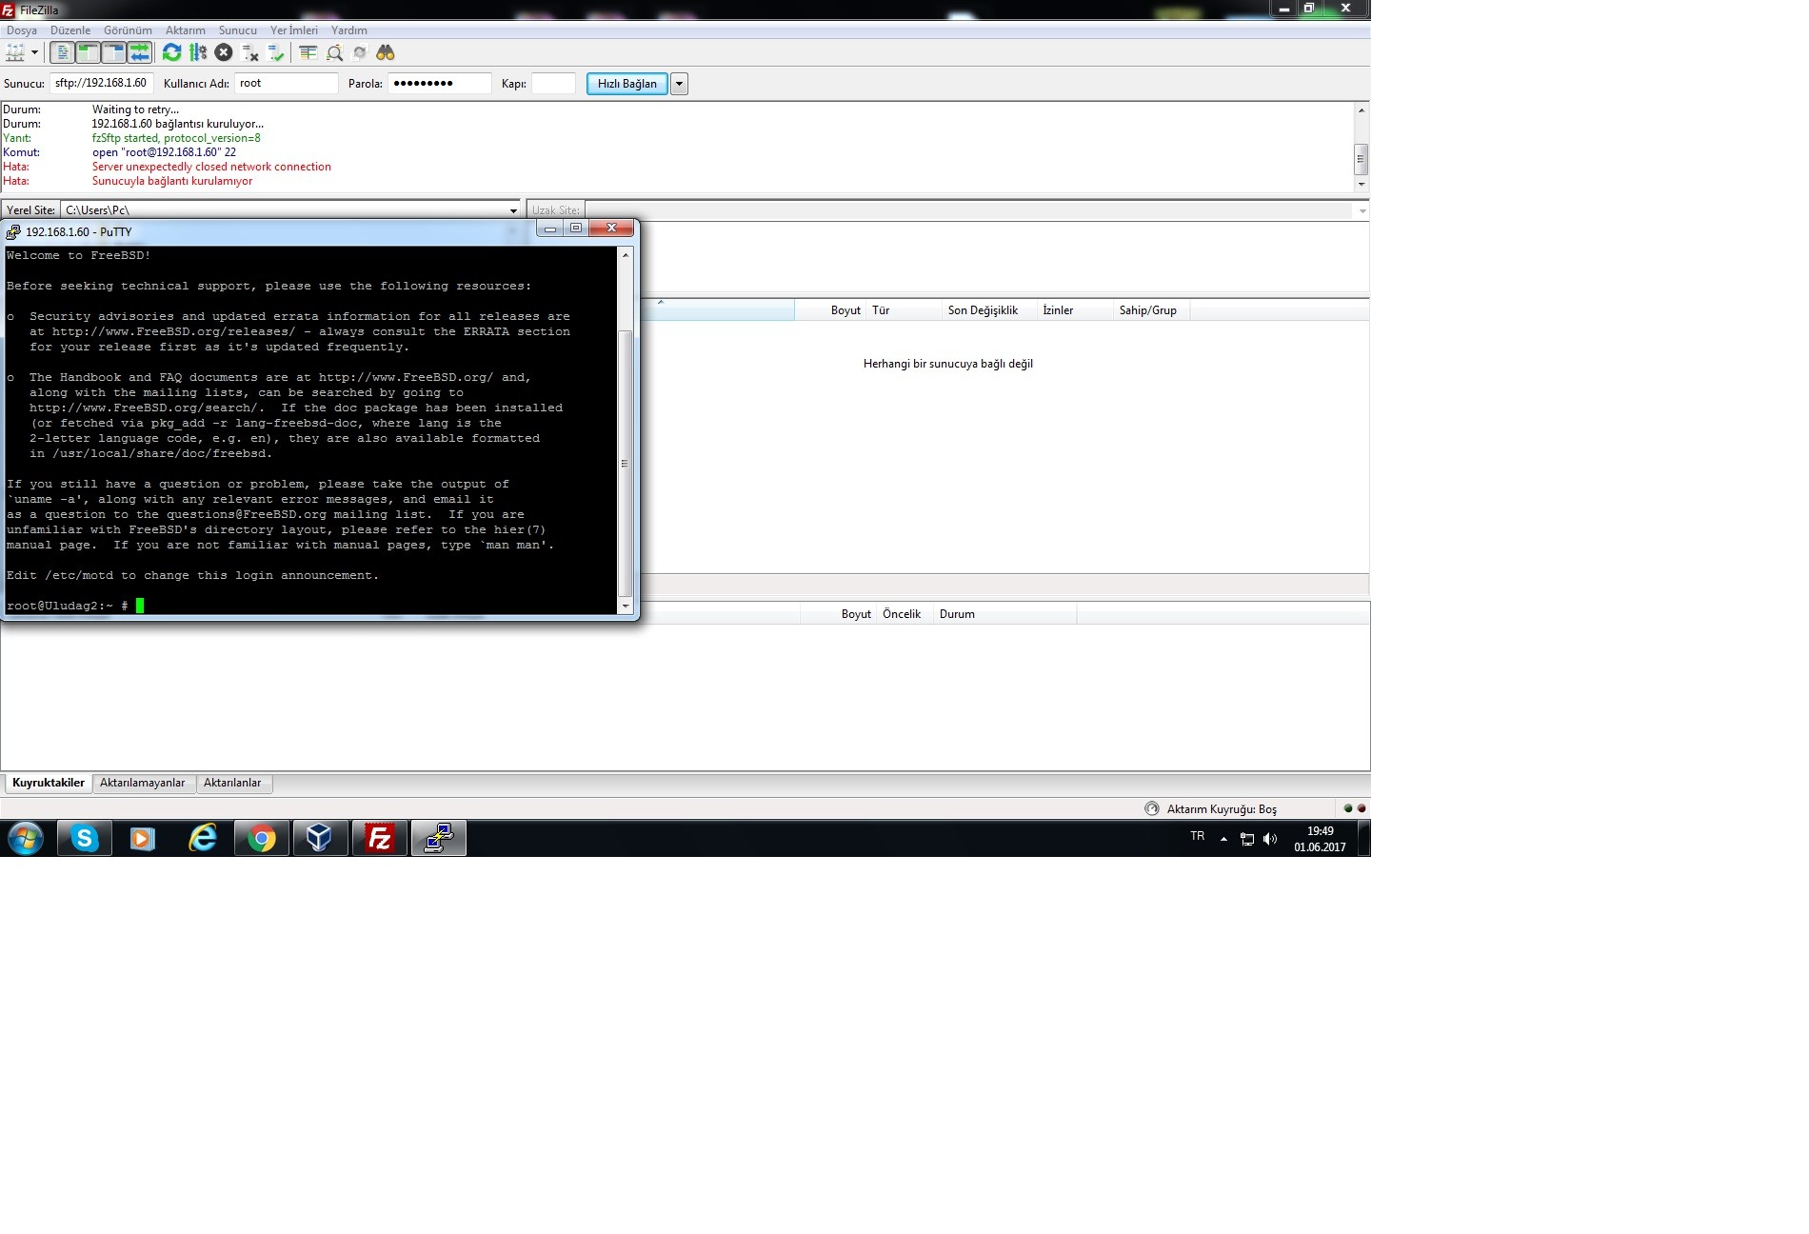
Task: Open the directory listing filters
Action: tap(308, 53)
